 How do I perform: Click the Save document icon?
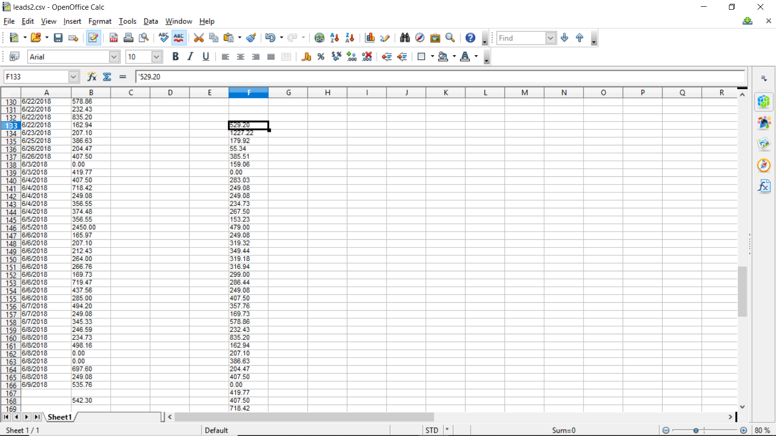58,38
